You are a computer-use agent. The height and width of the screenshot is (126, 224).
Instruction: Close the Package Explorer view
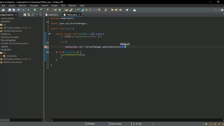click(16, 15)
